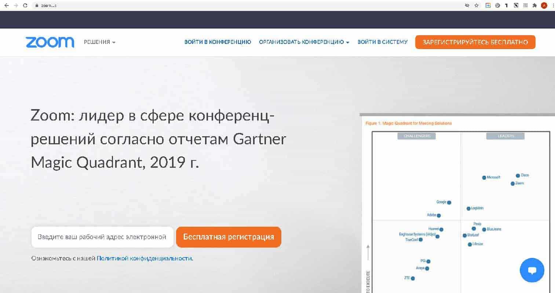This screenshot has height=293, width=555.
Task: Click ЗАРЕГИСТРИРУЙТЕСЬ БЕСПЛАТНО button
Action: click(x=475, y=42)
